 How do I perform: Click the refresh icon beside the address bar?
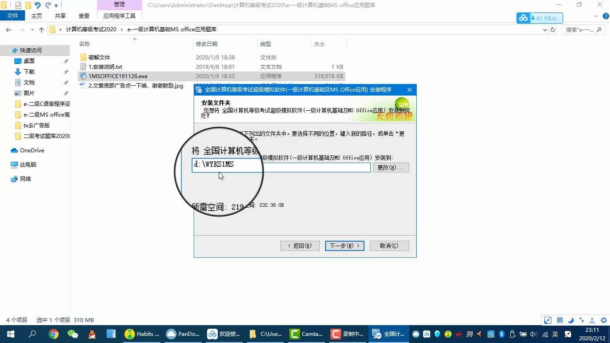click(x=553, y=29)
